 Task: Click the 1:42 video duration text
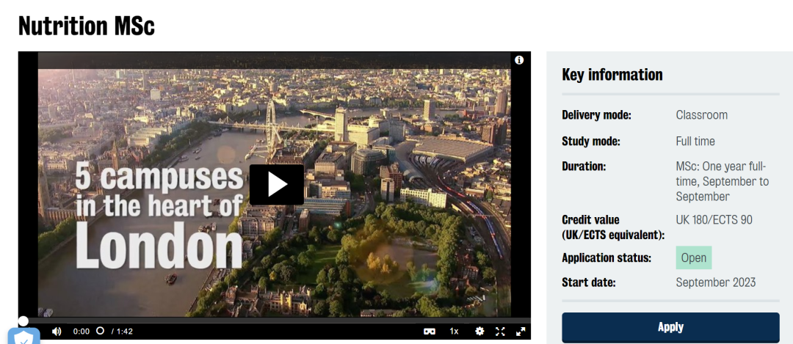(124, 332)
